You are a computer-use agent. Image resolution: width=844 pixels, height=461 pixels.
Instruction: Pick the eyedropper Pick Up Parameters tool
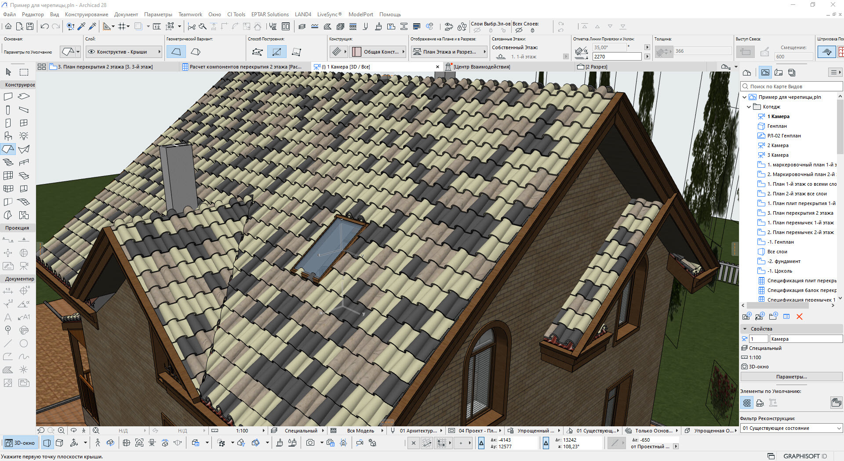click(x=81, y=26)
